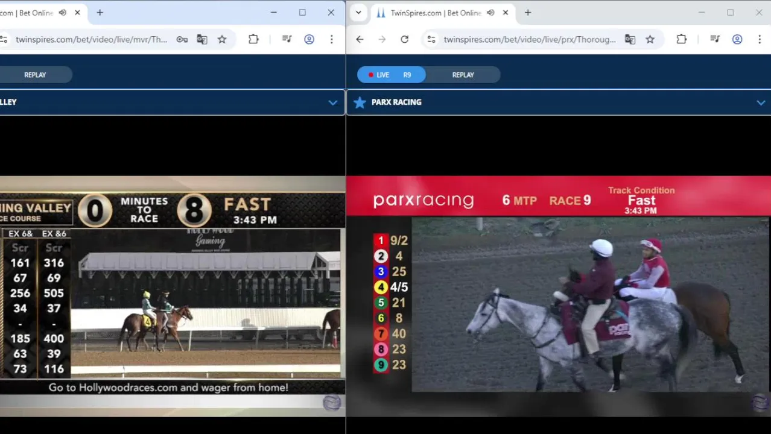Select REPLAY in the left window
The image size is (771, 434).
point(35,75)
